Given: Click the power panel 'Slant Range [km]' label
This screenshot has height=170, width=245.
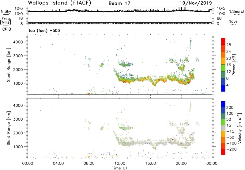Looking at the screenshot, I should pos(9,65).
